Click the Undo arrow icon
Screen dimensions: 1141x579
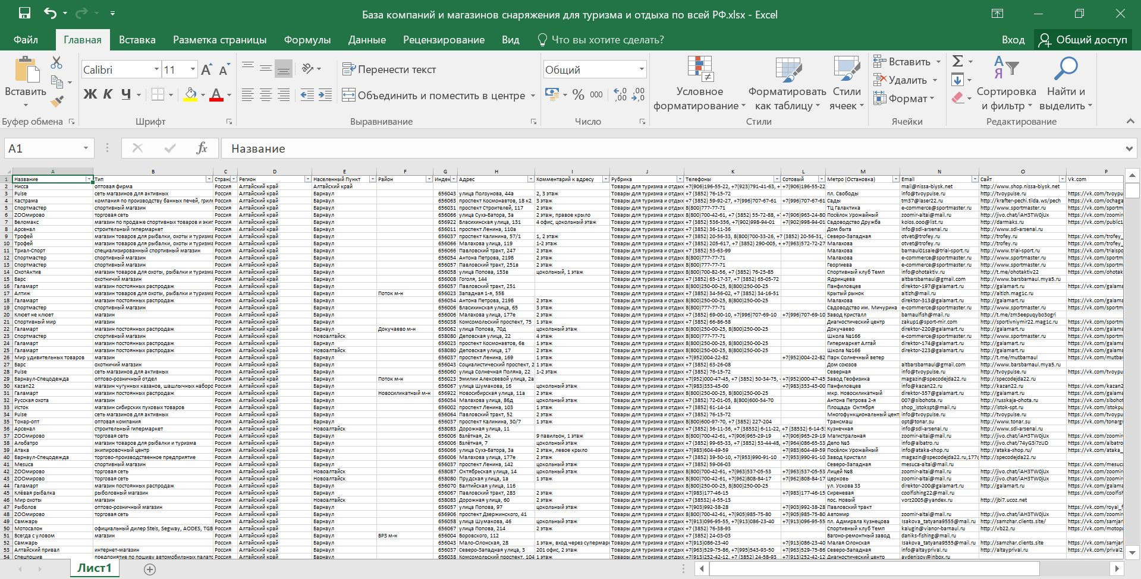pos(51,14)
